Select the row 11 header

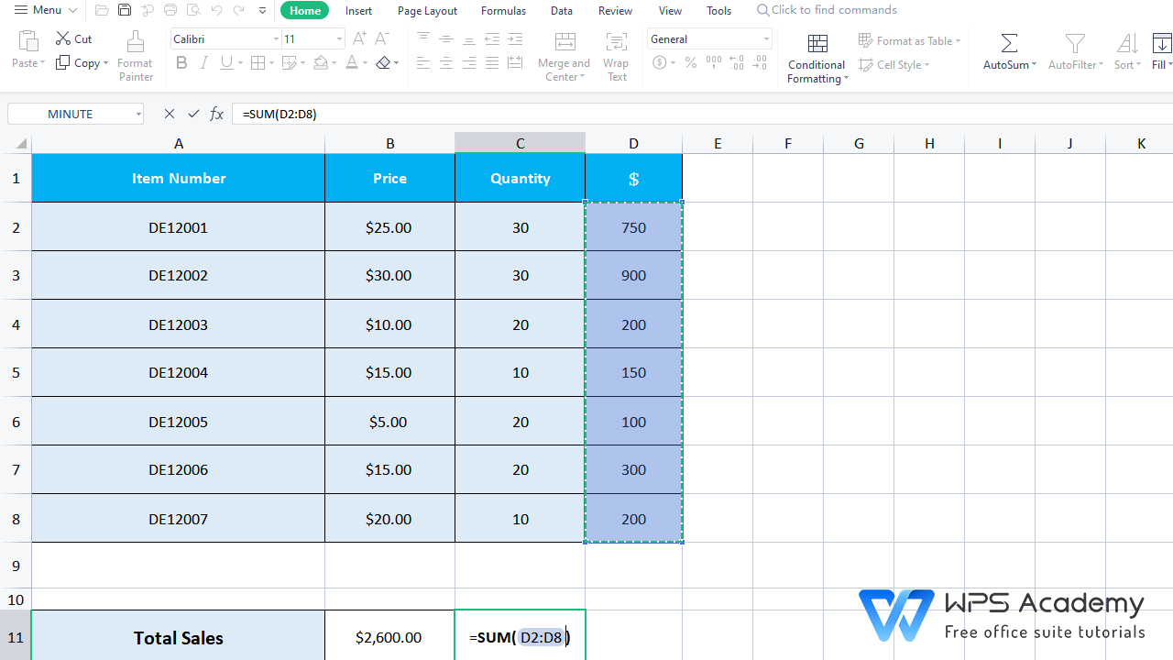tap(16, 637)
